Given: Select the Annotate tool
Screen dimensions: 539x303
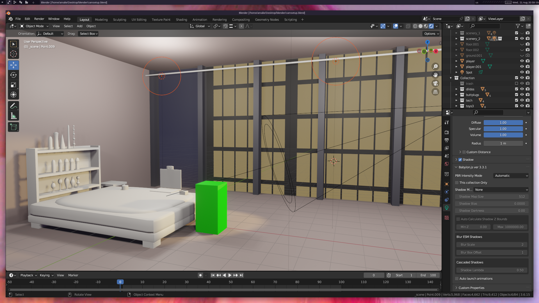Looking at the screenshot, I should click(x=13, y=106).
